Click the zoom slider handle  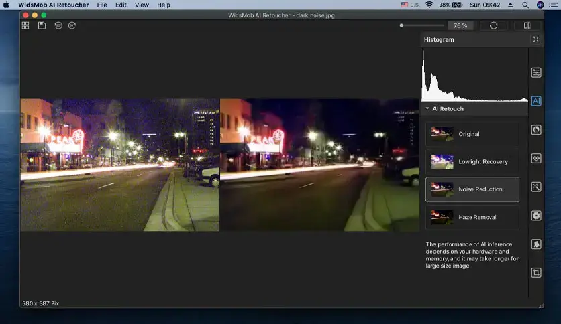pyautogui.click(x=401, y=25)
